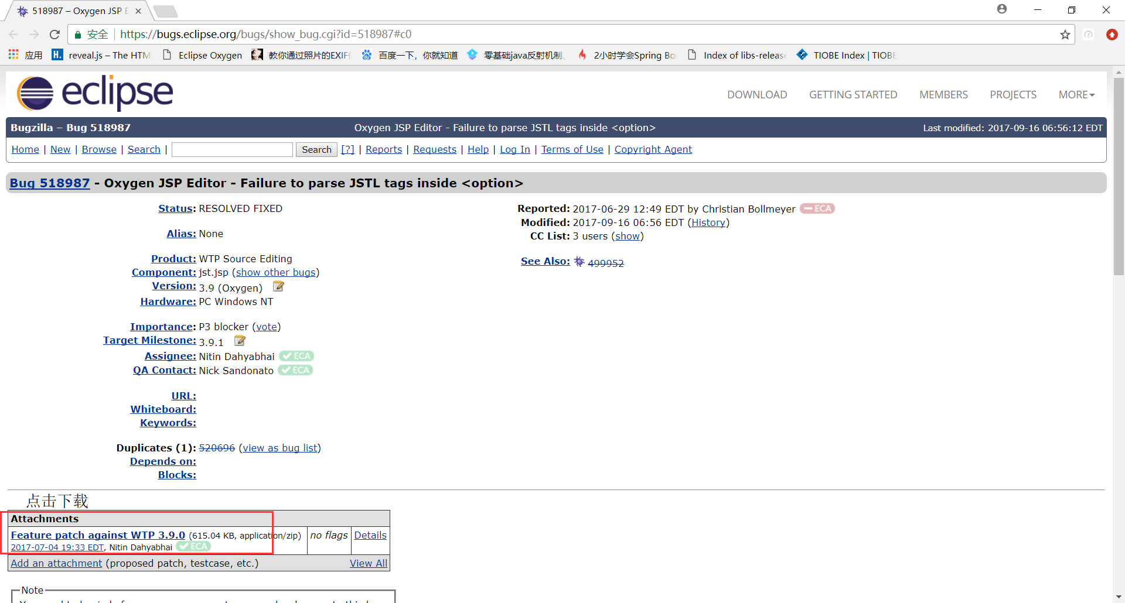Click the attachment date 2017-07-04 19:33 EDT
This screenshot has height=603, width=1125.
coord(57,547)
